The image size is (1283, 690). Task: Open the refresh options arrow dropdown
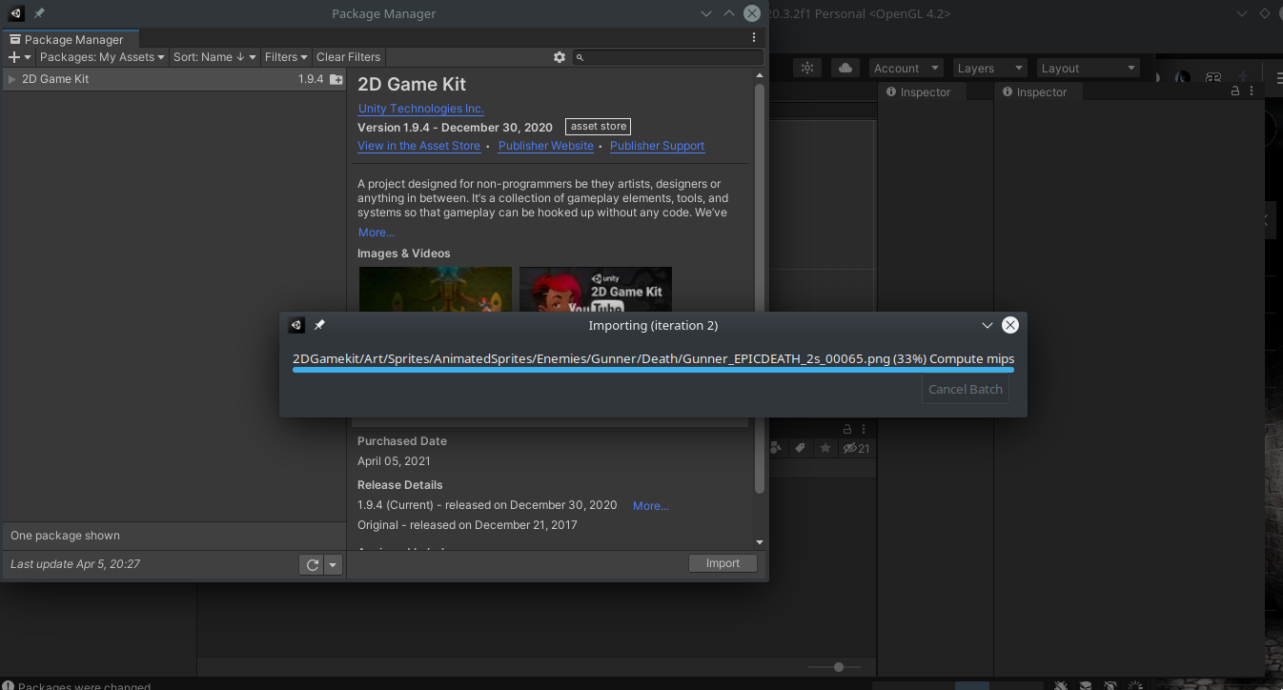(x=333, y=565)
